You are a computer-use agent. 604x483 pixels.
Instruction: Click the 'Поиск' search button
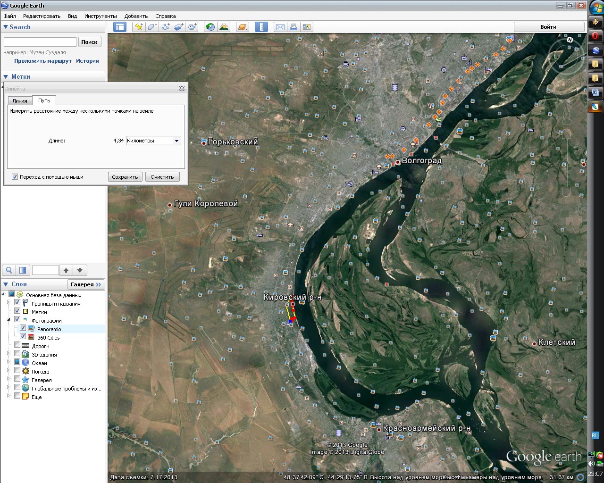89,42
